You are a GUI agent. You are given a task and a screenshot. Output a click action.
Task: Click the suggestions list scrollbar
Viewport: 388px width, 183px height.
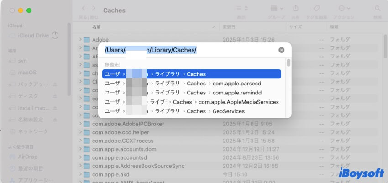[x=288, y=63]
